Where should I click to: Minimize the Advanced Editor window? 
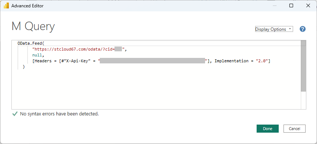point(274,5)
